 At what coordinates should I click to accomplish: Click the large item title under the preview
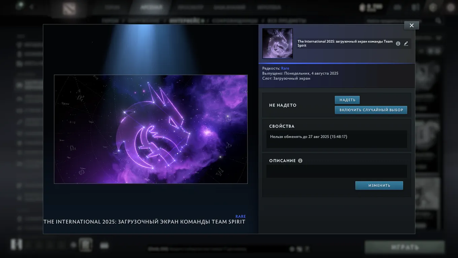pos(144,222)
